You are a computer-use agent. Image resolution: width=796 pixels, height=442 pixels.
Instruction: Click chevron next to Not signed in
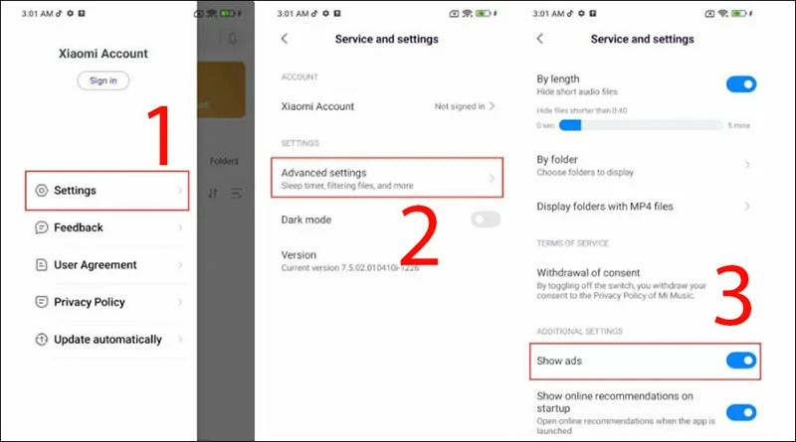[x=492, y=106]
